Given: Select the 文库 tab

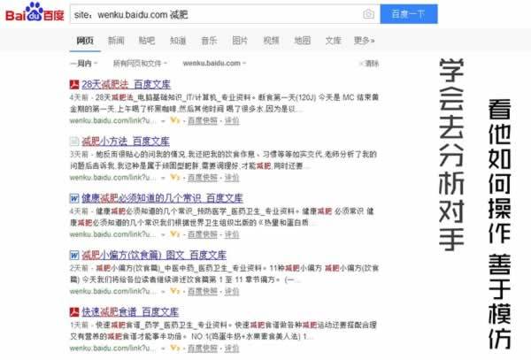Looking at the screenshot, I should (333, 40).
